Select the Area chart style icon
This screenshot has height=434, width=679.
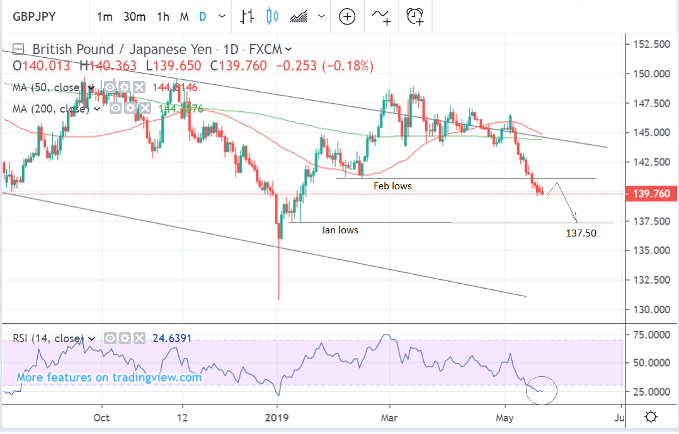pyautogui.click(x=299, y=16)
